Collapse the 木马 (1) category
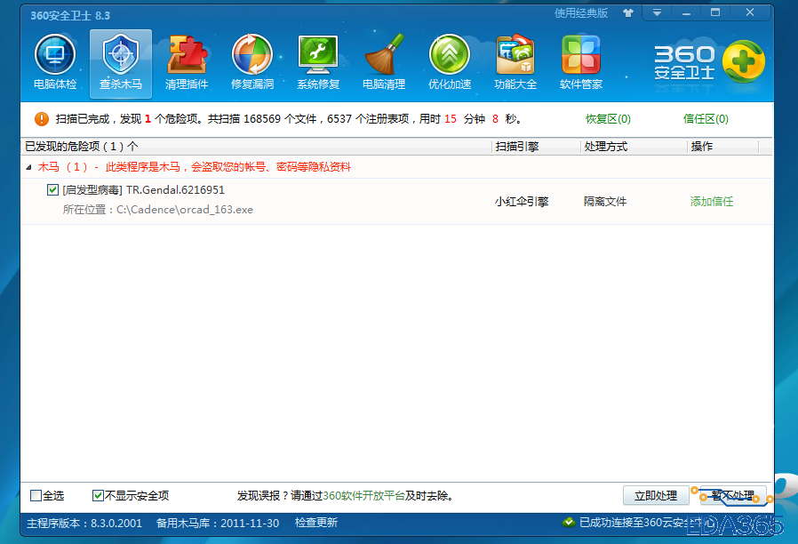Screen dimensions: 798x544 (29, 167)
